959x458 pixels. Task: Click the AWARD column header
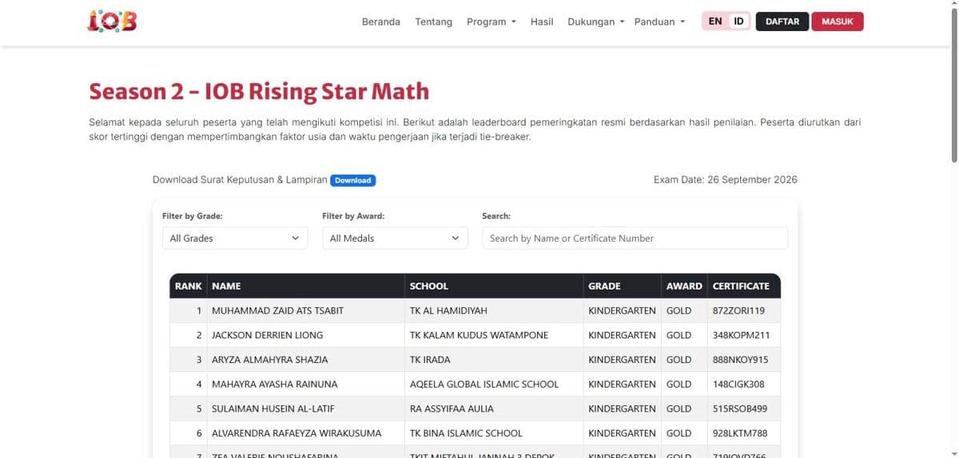[x=684, y=286]
